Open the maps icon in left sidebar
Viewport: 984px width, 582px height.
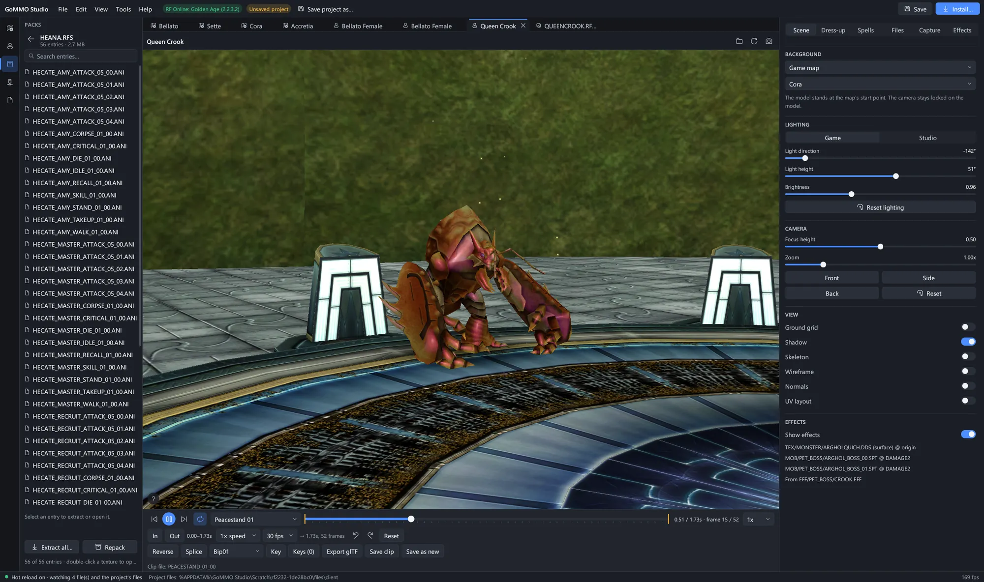point(10,28)
